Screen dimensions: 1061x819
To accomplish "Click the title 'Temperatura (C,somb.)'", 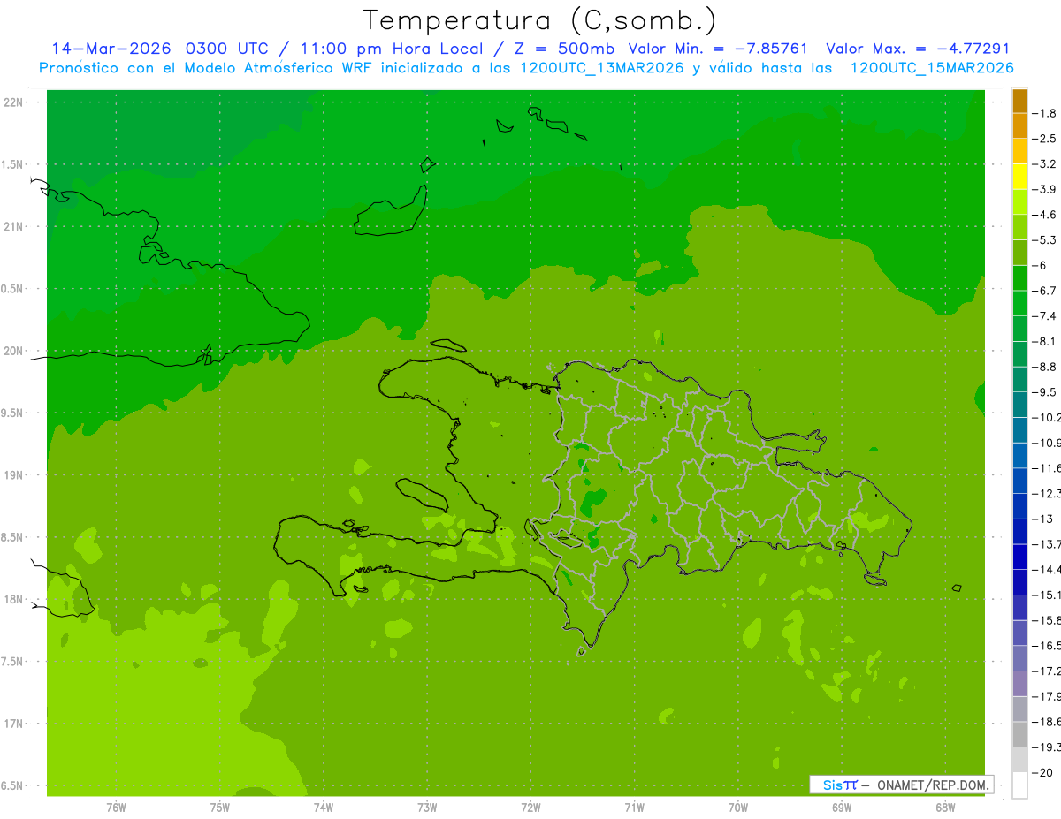I will click(x=539, y=20).
